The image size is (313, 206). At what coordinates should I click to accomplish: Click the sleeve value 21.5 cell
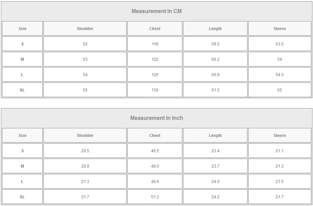coord(280,182)
